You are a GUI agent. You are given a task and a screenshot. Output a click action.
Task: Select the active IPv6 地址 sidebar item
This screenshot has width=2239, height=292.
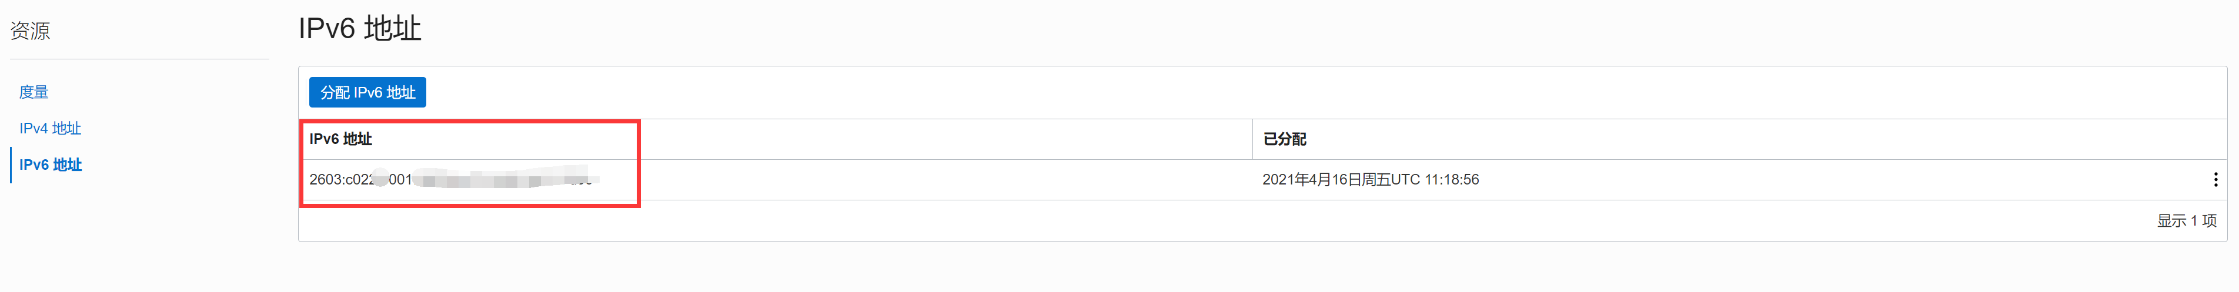[x=51, y=165]
